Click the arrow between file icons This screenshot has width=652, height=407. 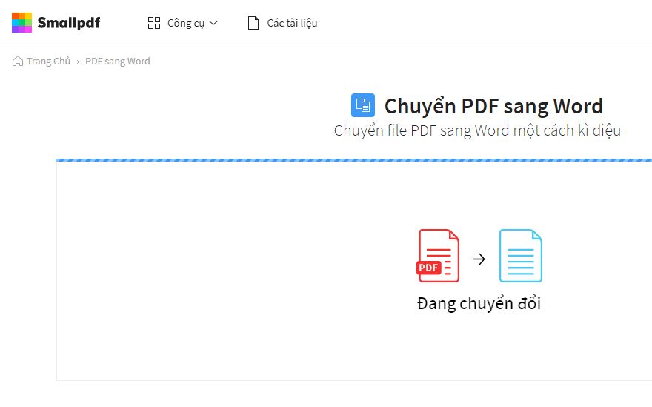479,259
